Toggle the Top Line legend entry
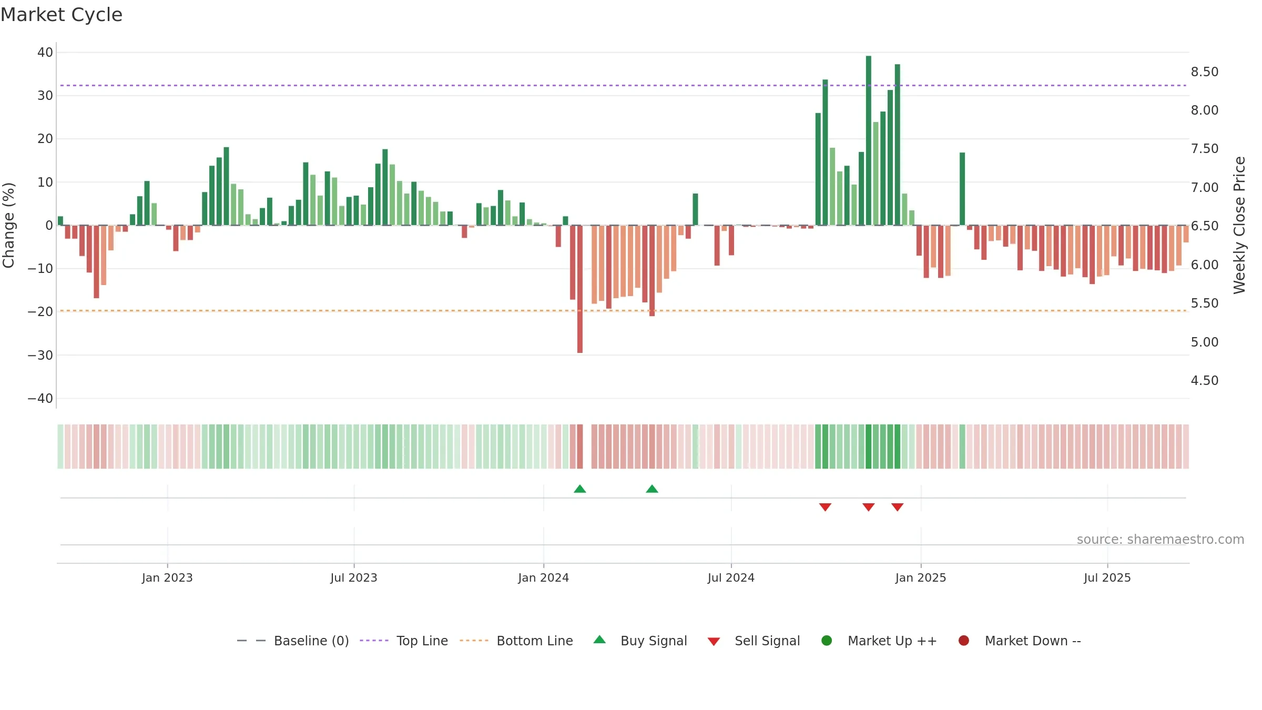The image size is (1262, 710). [404, 641]
